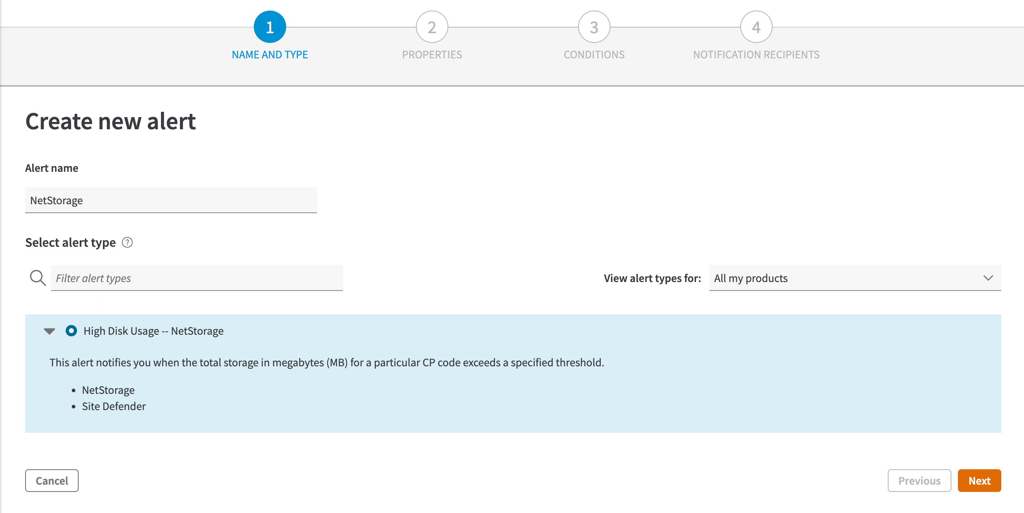The width and height of the screenshot is (1024, 513).
Task: Click the help icon beside Select alert type
Action: (x=127, y=242)
